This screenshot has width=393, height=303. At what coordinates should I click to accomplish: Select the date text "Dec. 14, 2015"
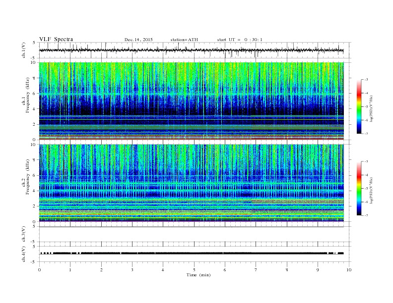coord(138,40)
